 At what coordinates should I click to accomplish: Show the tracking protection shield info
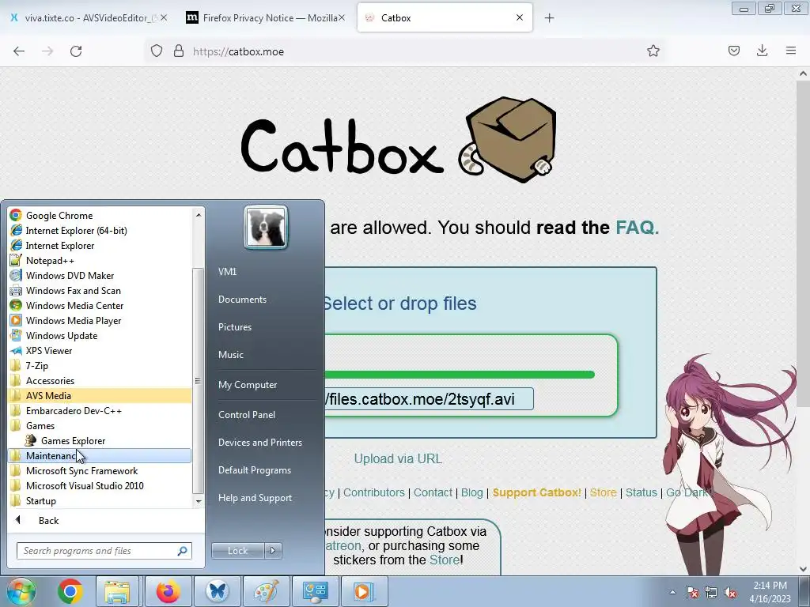pyautogui.click(x=157, y=51)
